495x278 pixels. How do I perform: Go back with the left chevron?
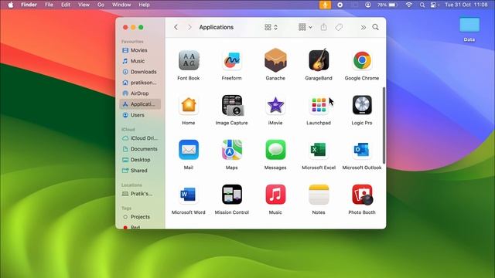point(176,27)
